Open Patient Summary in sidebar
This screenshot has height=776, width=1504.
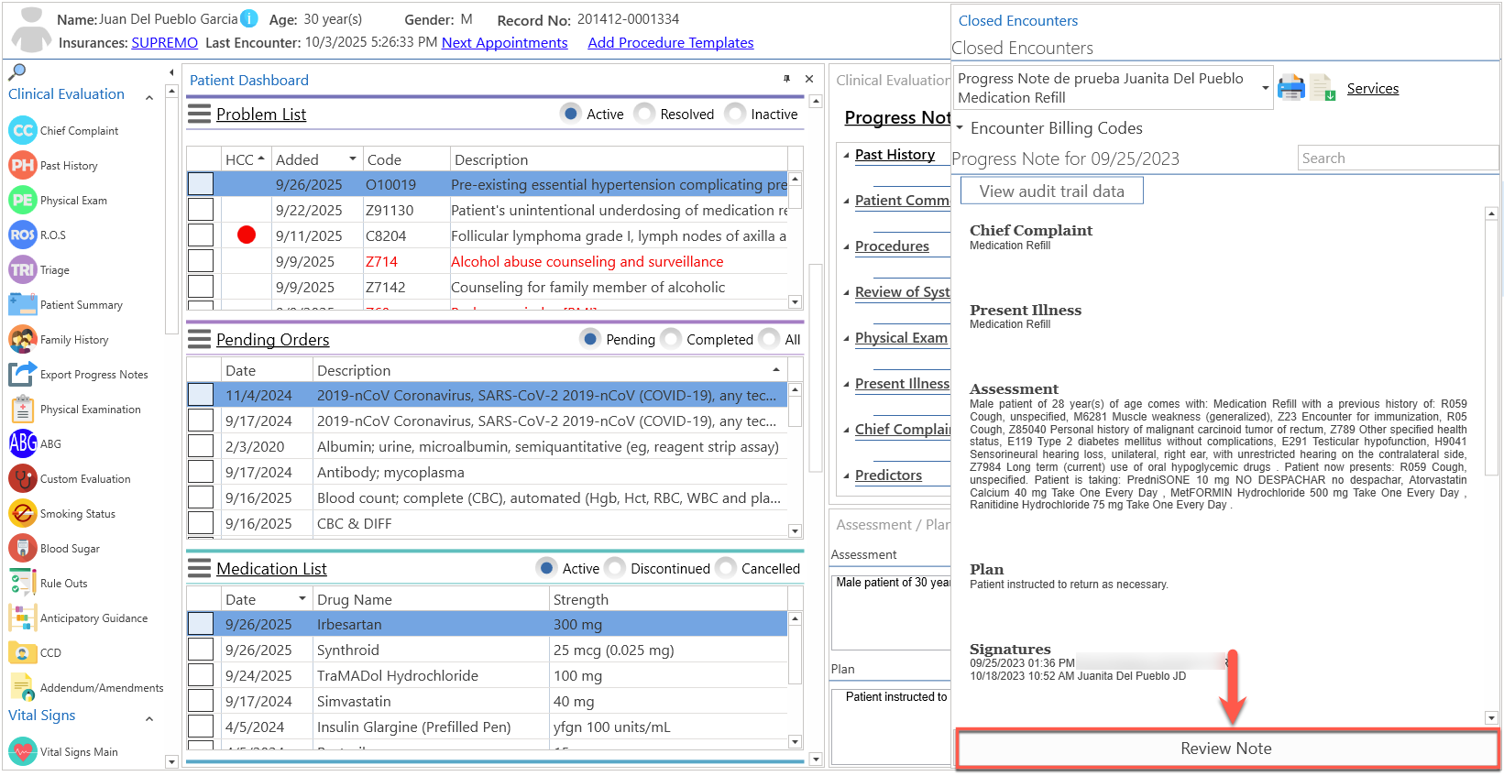66,305
